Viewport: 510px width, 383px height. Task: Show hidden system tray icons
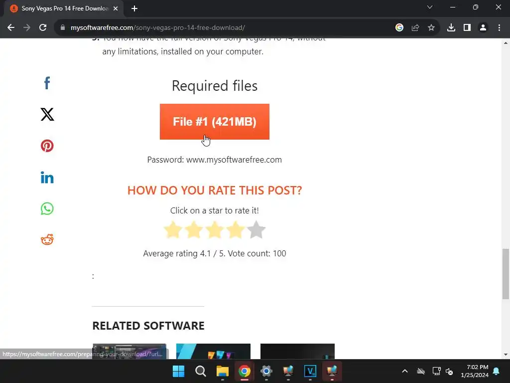click(x=405, y=371)
